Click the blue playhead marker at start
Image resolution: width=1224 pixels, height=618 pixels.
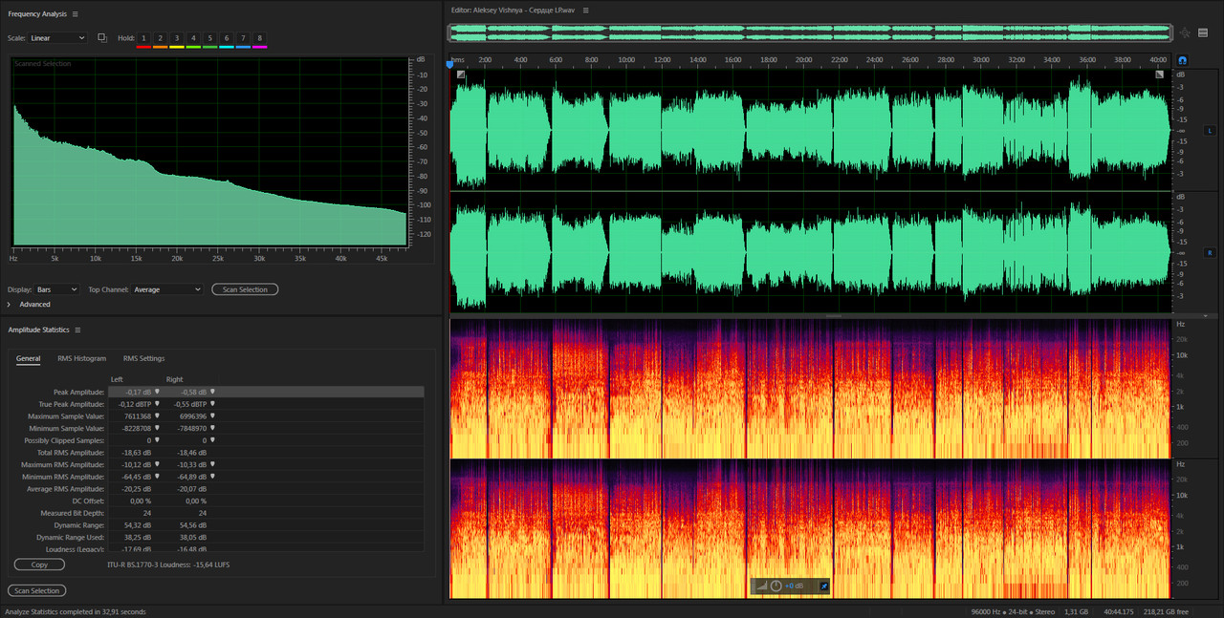(449, 64)
